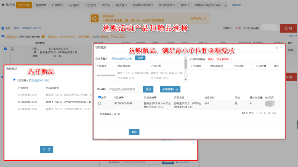Screen dimensions: 298x167
Task: Switch to the 青州德泰 warehouse tab
Action: pos(40,5)
